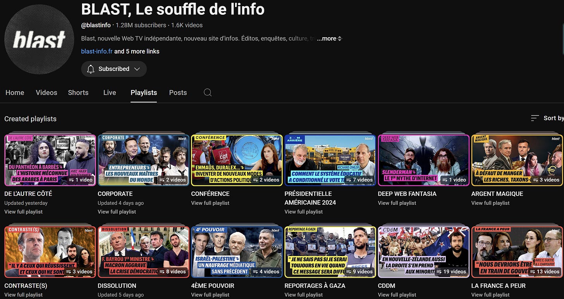
Task: Click 'Updated 5 days ago' under DISSOLUTION
Action: (120, 295)
